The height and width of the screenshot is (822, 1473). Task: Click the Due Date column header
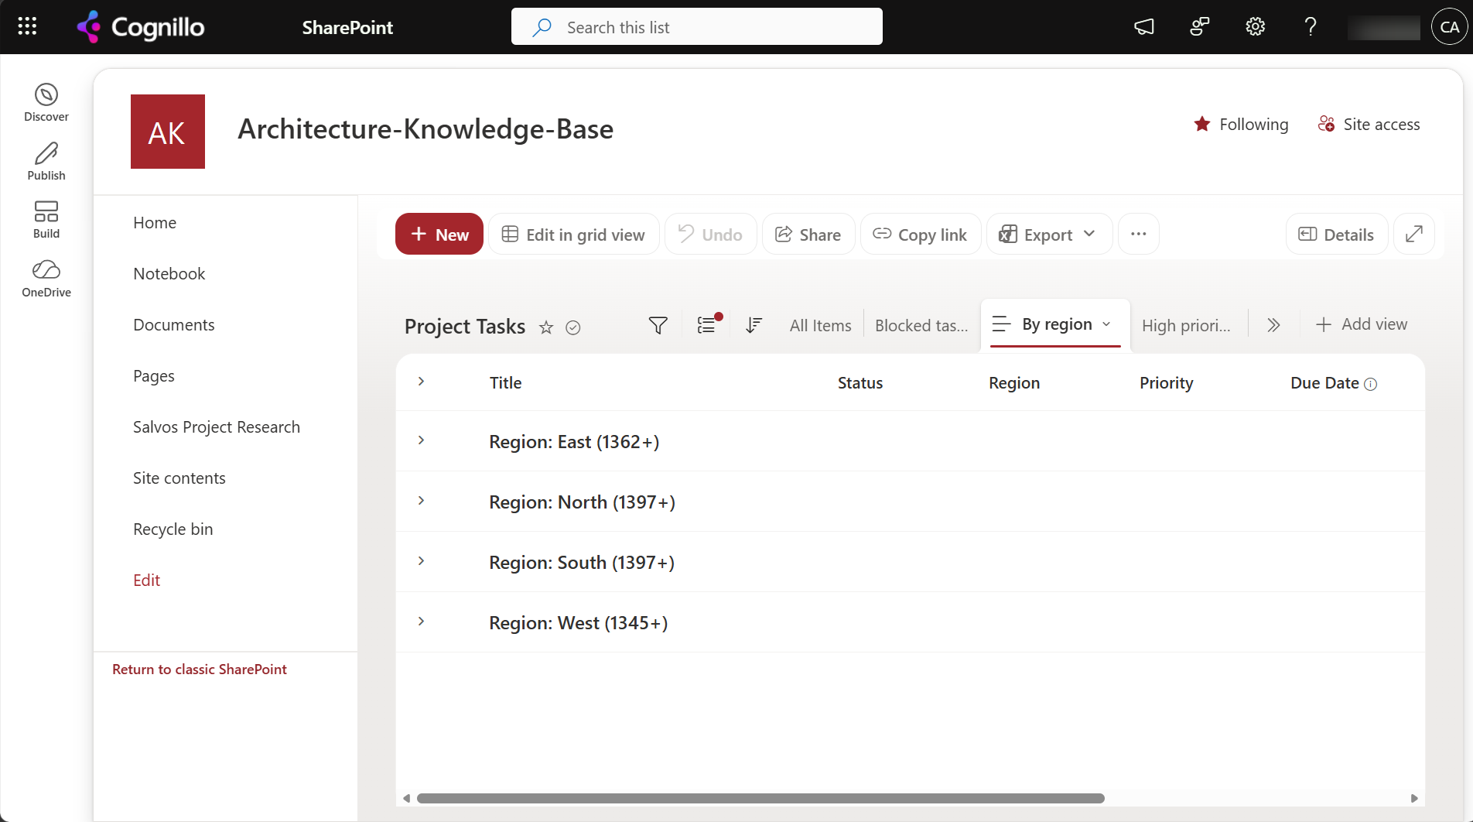coord(1324,383)
